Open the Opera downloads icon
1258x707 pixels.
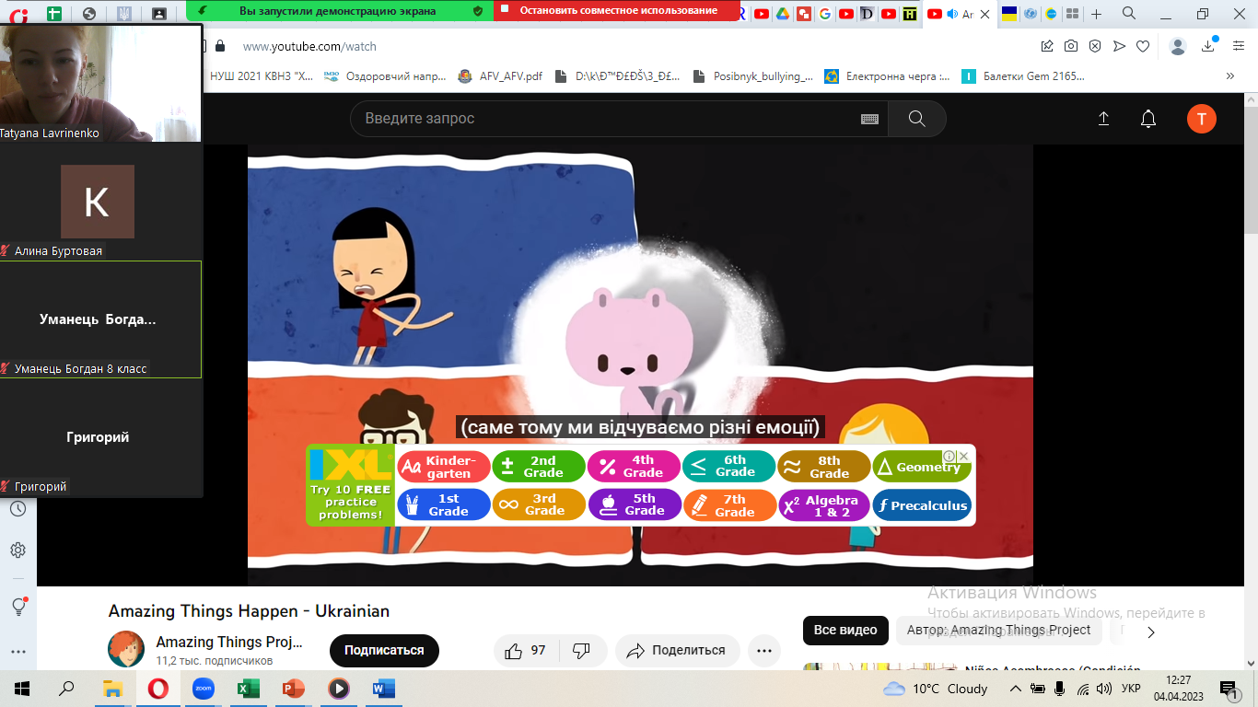1208,46
